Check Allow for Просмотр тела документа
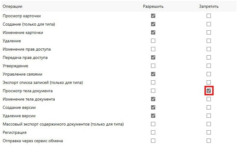 tap(153, 90)
